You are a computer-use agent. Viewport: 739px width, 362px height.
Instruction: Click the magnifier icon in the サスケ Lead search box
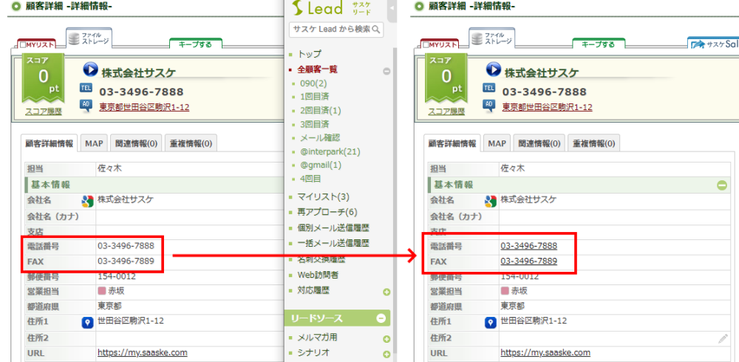[376, 30]
